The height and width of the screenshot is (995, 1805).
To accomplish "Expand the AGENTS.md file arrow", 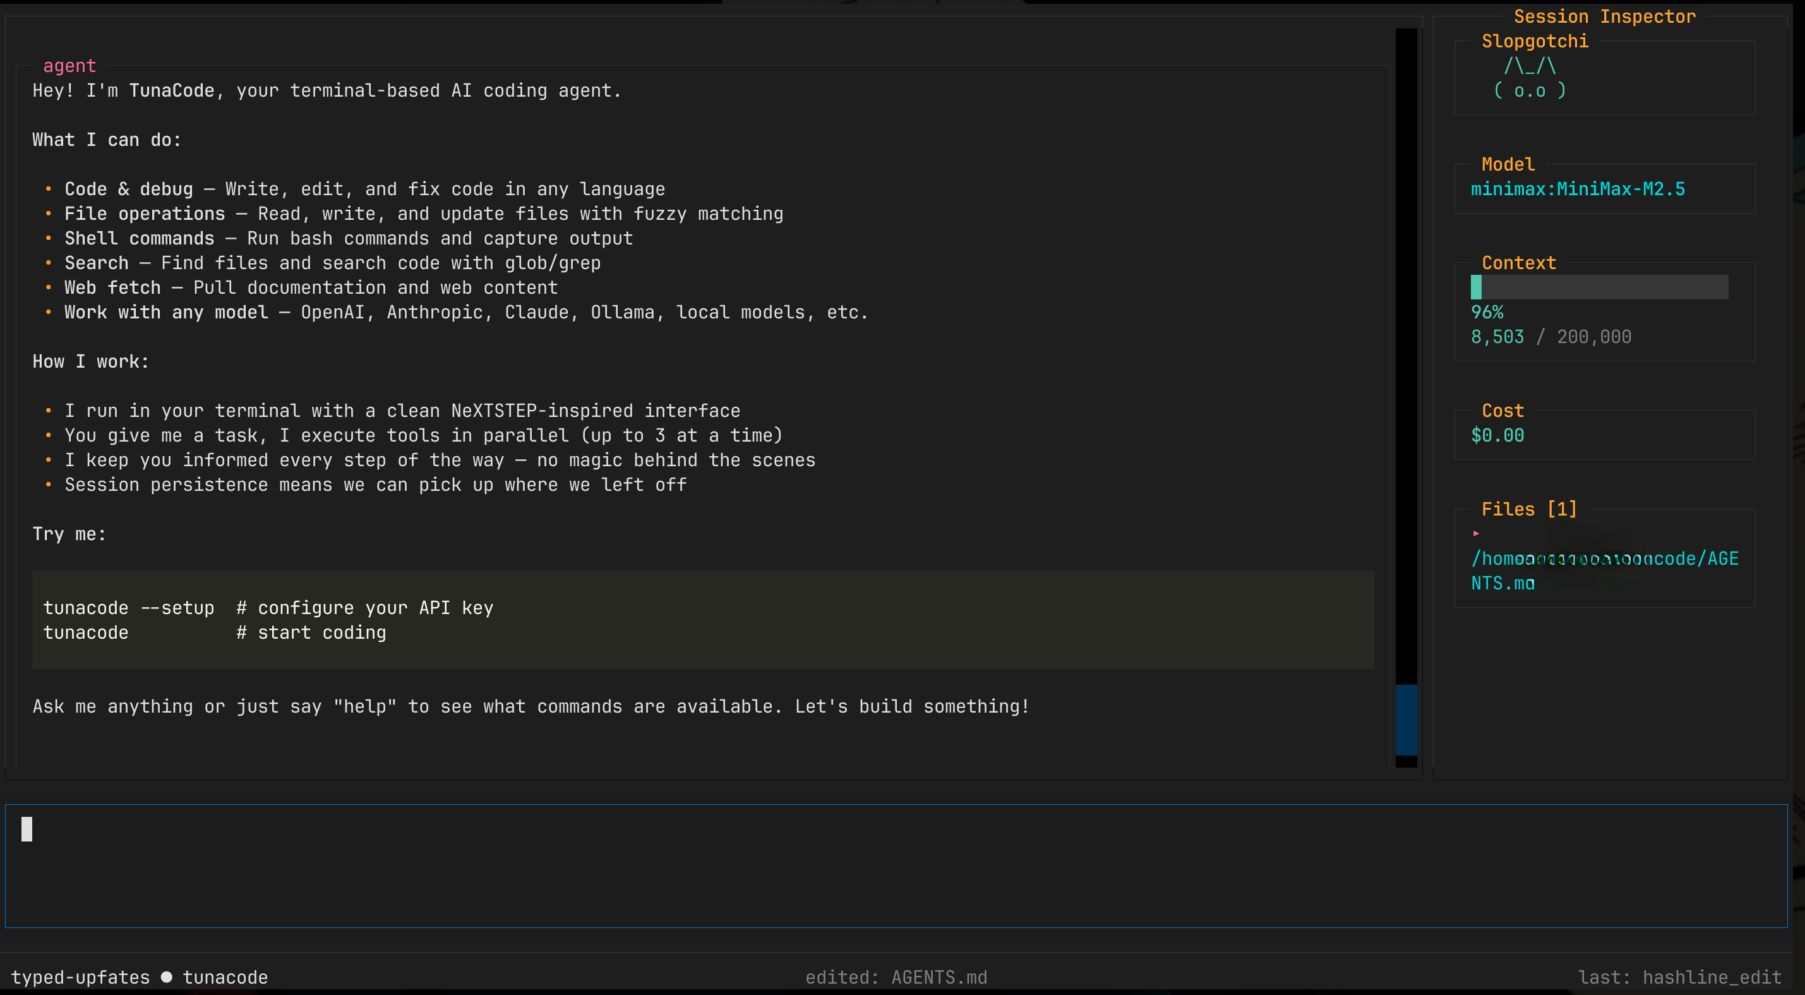I will coord(1476,533).
